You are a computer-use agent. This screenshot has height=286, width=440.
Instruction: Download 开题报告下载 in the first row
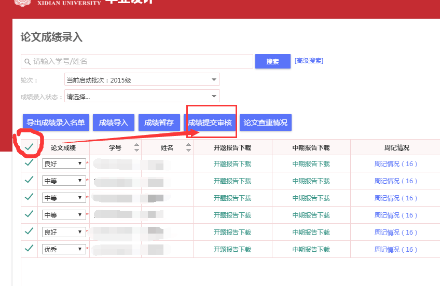232,164
